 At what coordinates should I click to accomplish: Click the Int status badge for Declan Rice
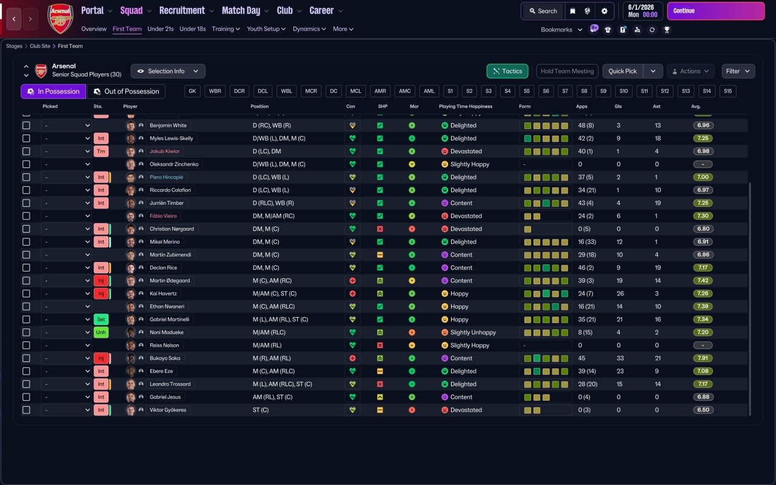[x=101, y=268]
